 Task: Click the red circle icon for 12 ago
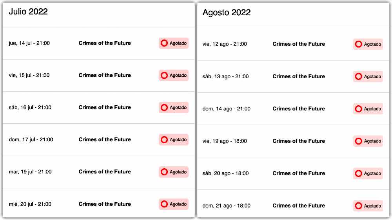pos(359,44)
